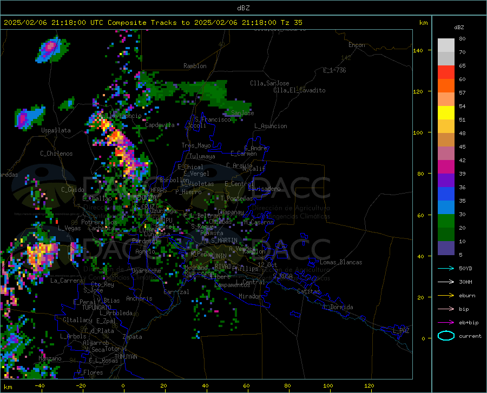
Task: Click the 'Clla.El_Cavadito' map label
Action: pyautogui.click(x=299, y=90)
